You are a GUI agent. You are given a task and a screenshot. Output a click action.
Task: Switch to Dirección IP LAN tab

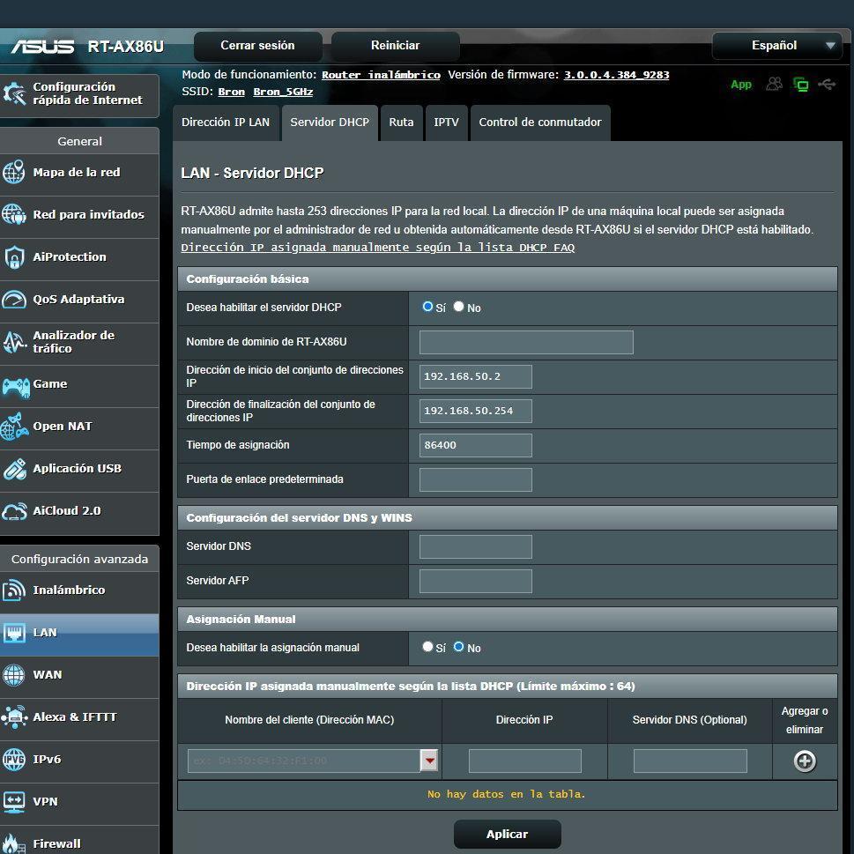click(226, 123)
